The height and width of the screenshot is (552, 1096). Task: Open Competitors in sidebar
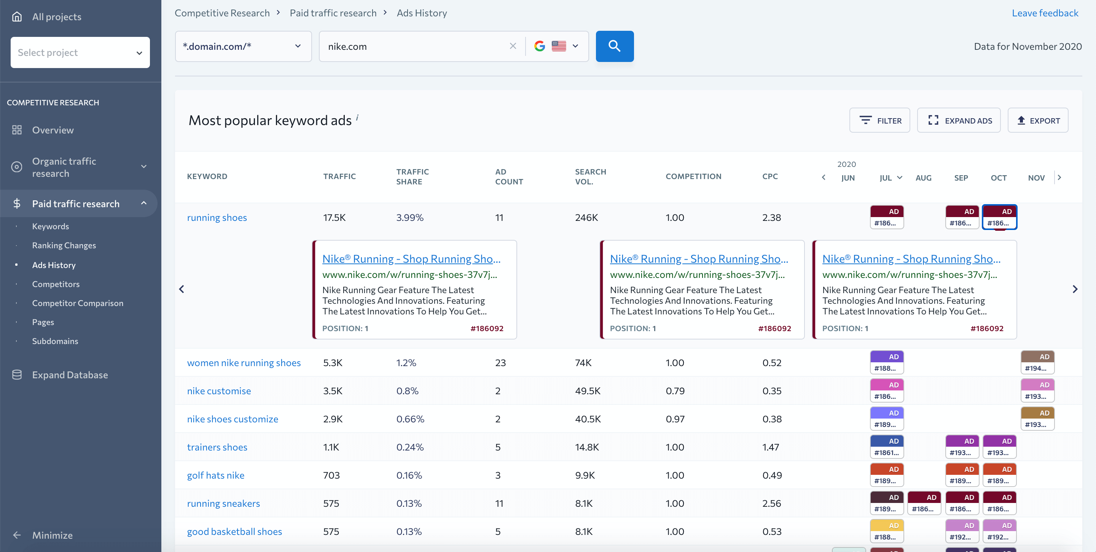[56, 284]
